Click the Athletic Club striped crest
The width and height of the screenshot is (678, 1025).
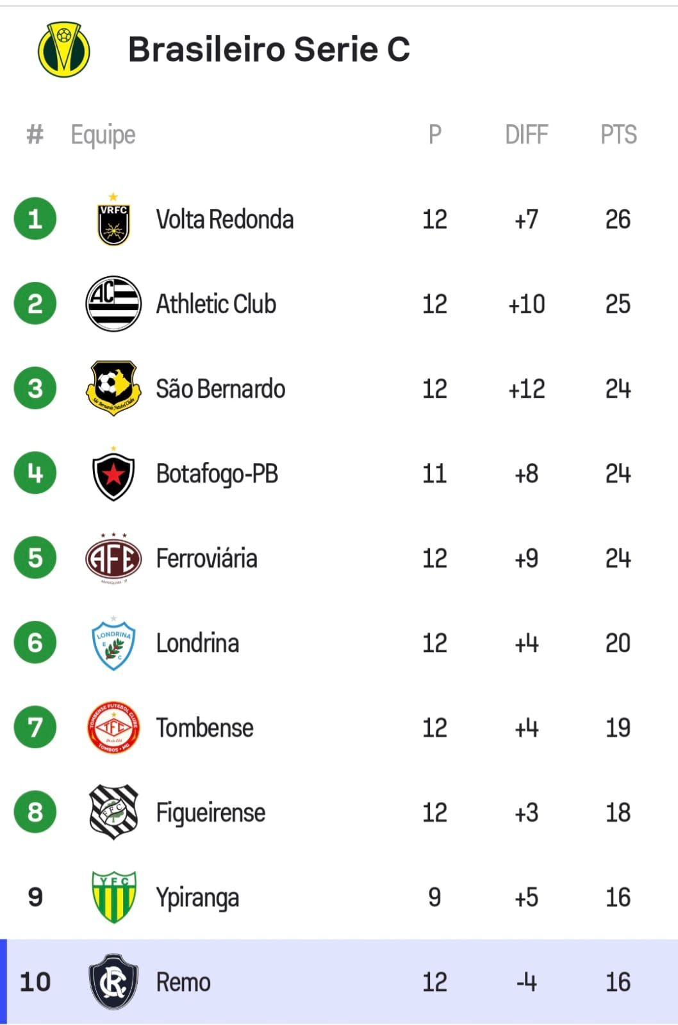pos(113,304)
